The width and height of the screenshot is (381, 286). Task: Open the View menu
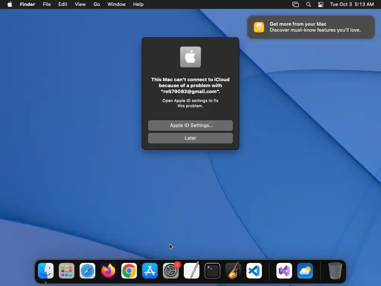[80, 4]
